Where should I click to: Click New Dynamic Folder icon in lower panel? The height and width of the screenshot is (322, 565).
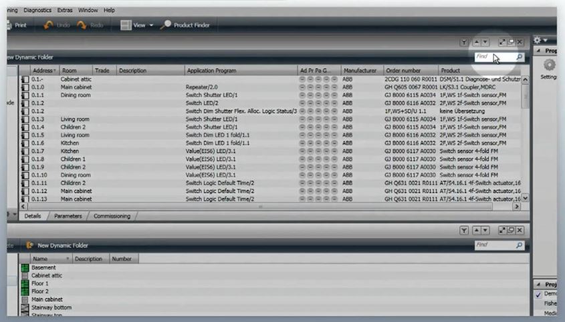(30, 245)
